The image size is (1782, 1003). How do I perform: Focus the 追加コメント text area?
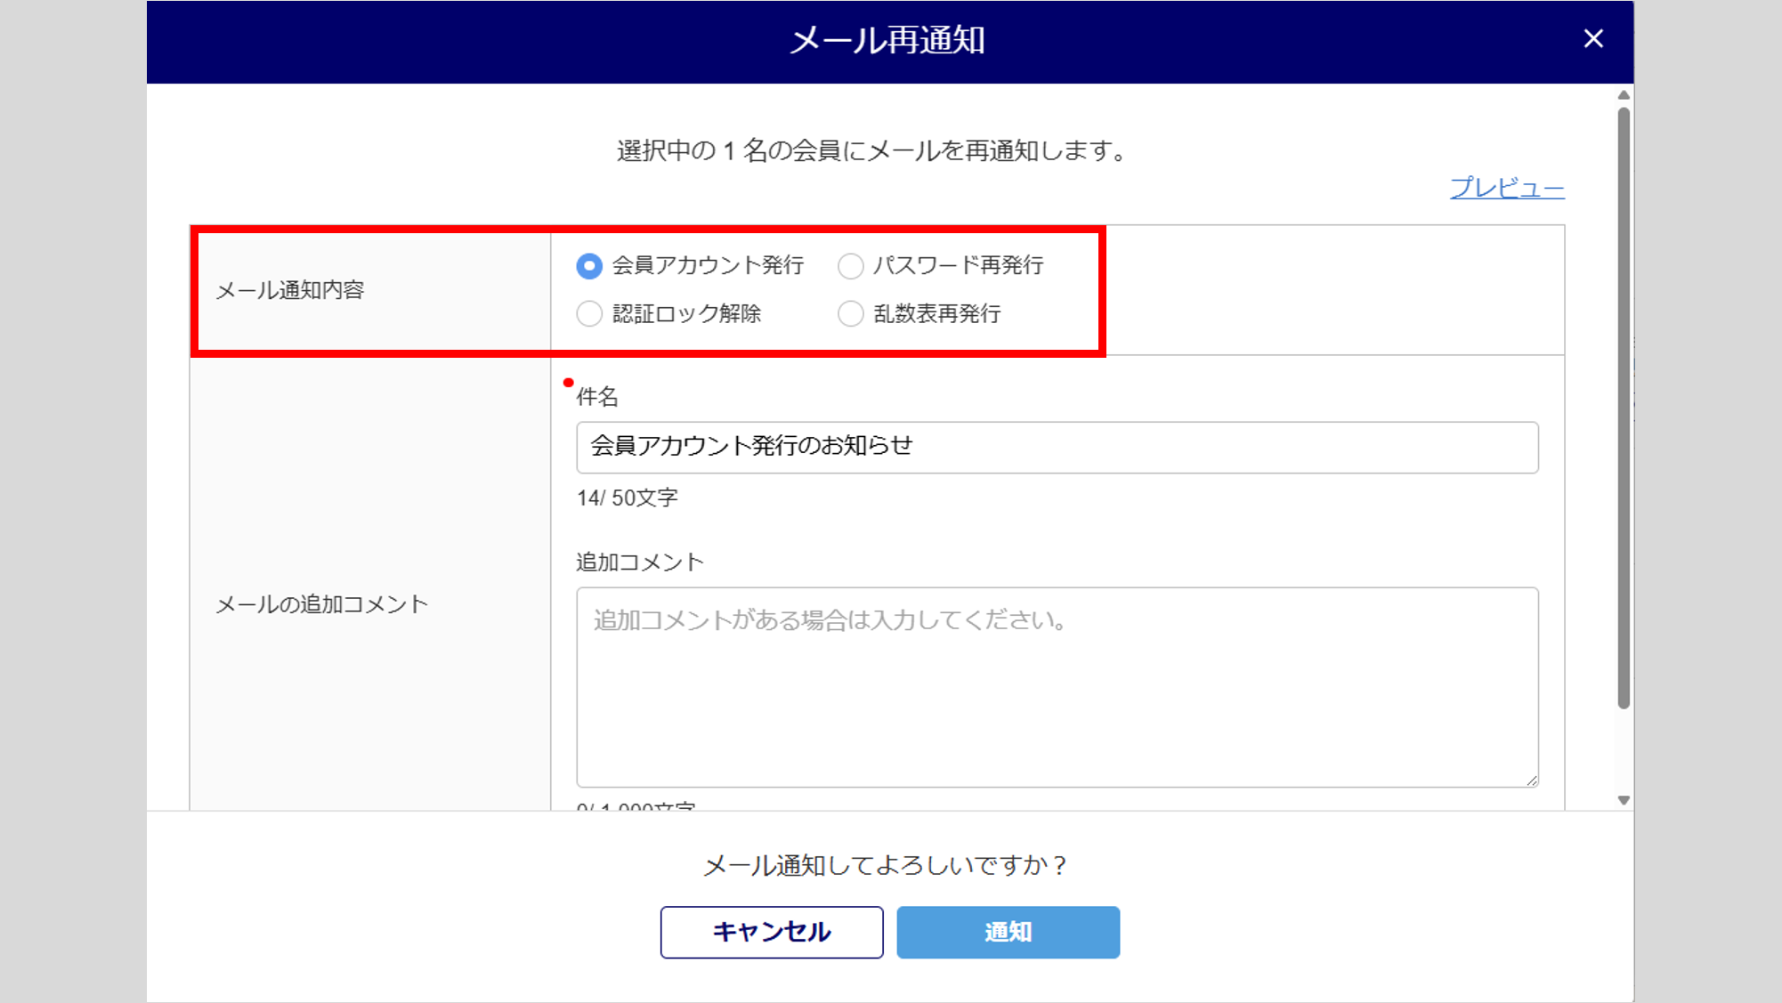click(x=1057, y=687)
